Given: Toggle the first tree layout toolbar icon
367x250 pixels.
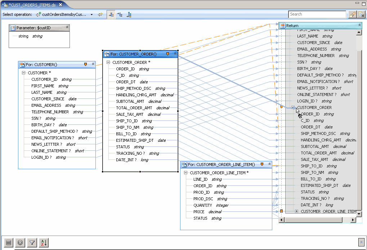Looking at the screenshot, I should coord(111,14).
